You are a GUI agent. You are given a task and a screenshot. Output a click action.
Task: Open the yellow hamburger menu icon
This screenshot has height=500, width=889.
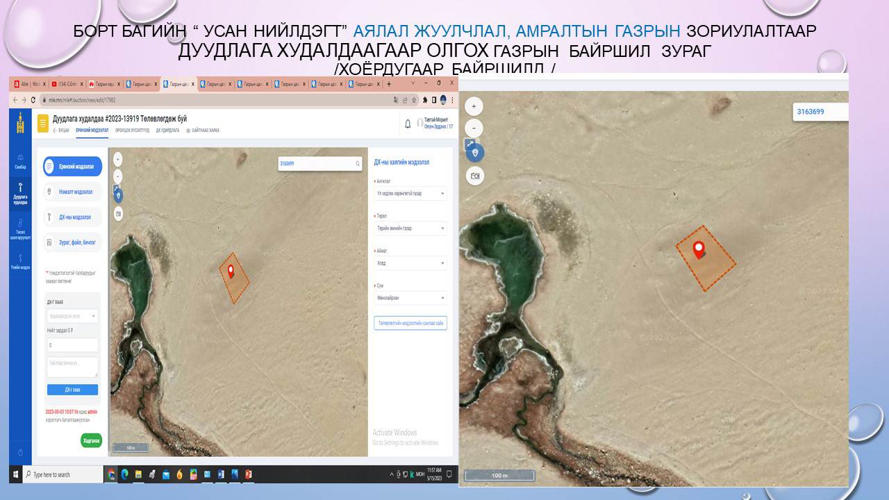(43, 124)
